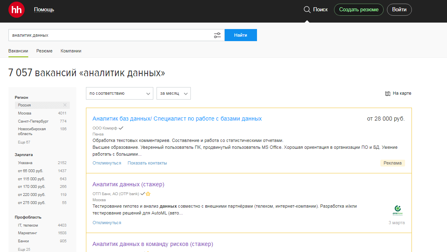
Task: Open the за месяц period dropdown
Action: [173, 93]
